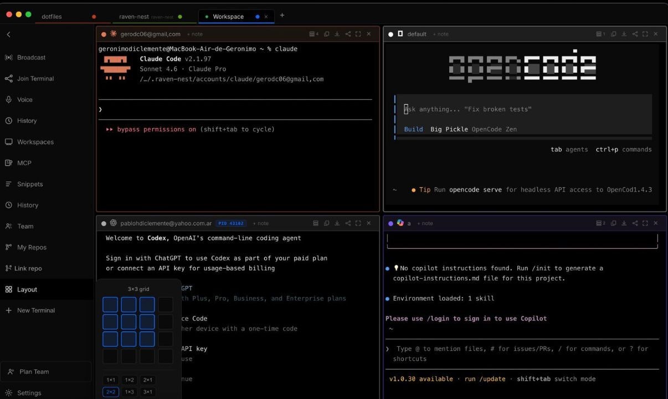Image resolution: width=668 pixels, height=399 pixels.
Task: Choose the 1×2 layout preset
Action: pos(129,380)
